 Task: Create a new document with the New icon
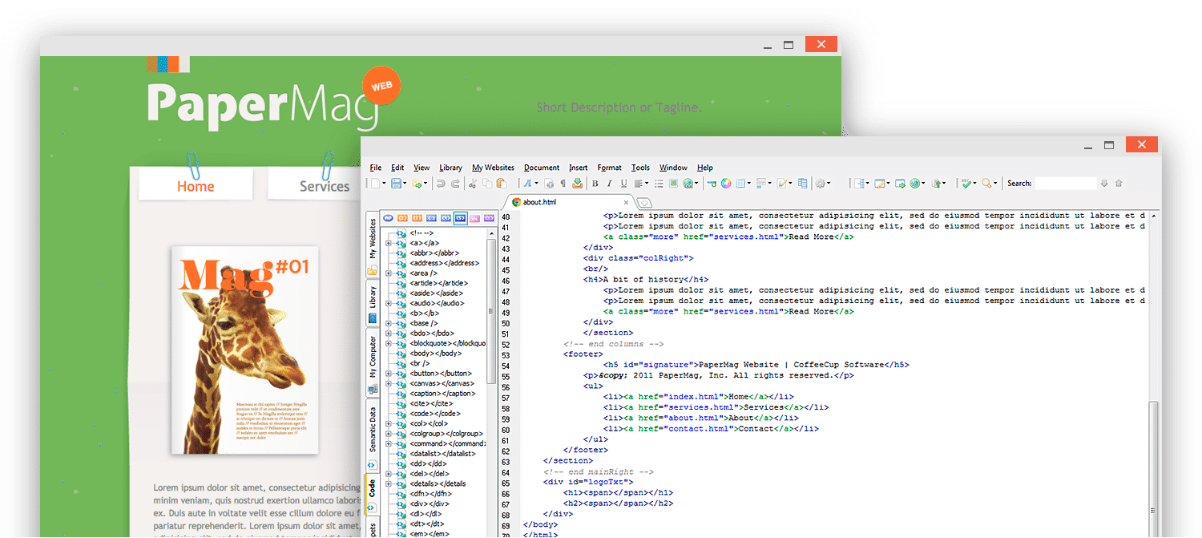[x=375, y=184]
